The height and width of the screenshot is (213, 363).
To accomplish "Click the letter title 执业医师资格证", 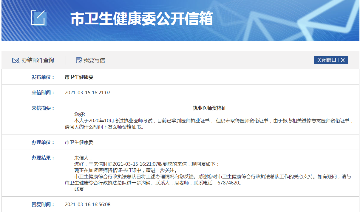I will pos(209,108).
